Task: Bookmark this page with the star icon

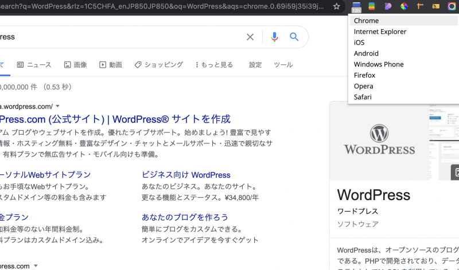Action: (336, 6)
